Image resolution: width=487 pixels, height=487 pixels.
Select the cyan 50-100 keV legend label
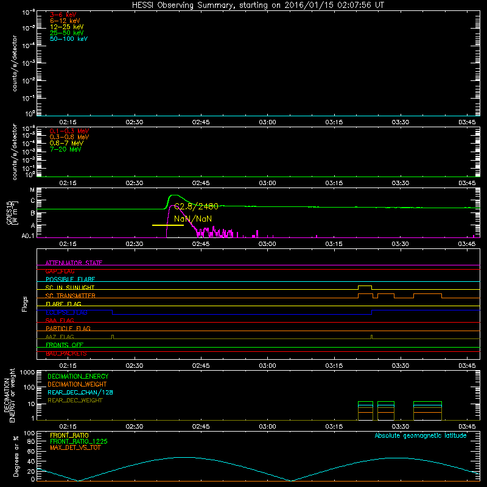(69, 39)
